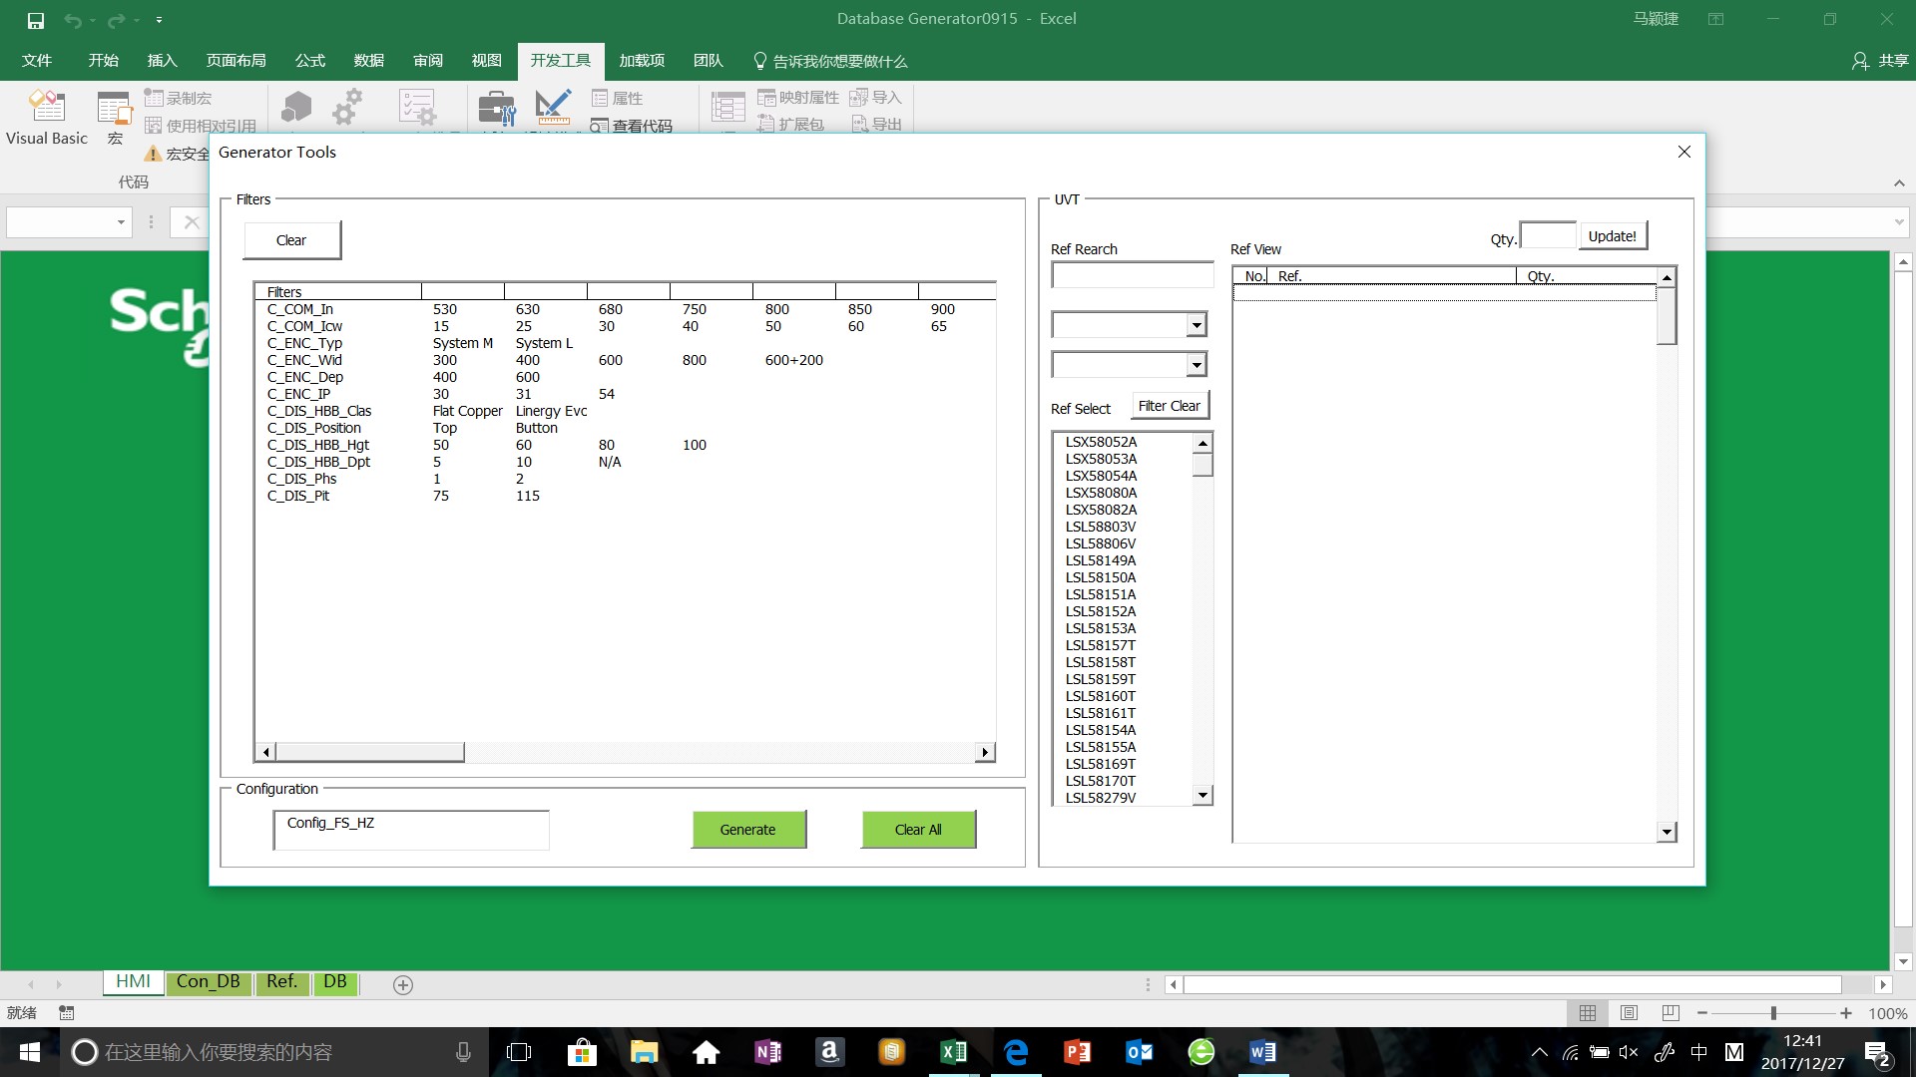Open the Excel icon in taskbar
This screenshot has width=1916, height=1077.
point(953,1052)
